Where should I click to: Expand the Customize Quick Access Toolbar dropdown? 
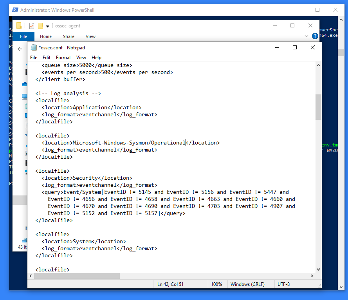(x=48, y=26)
